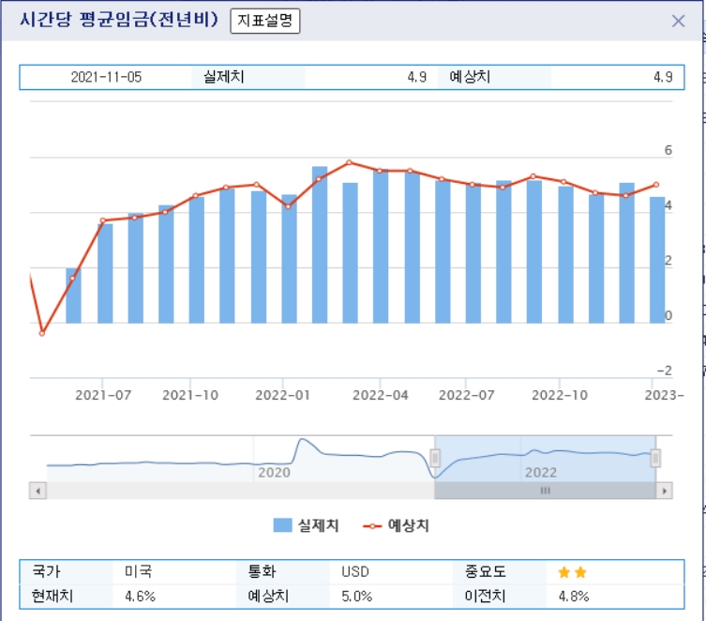Click the 중요도 star rating
This screenshot has height=621, width=706.
[572, 572]
